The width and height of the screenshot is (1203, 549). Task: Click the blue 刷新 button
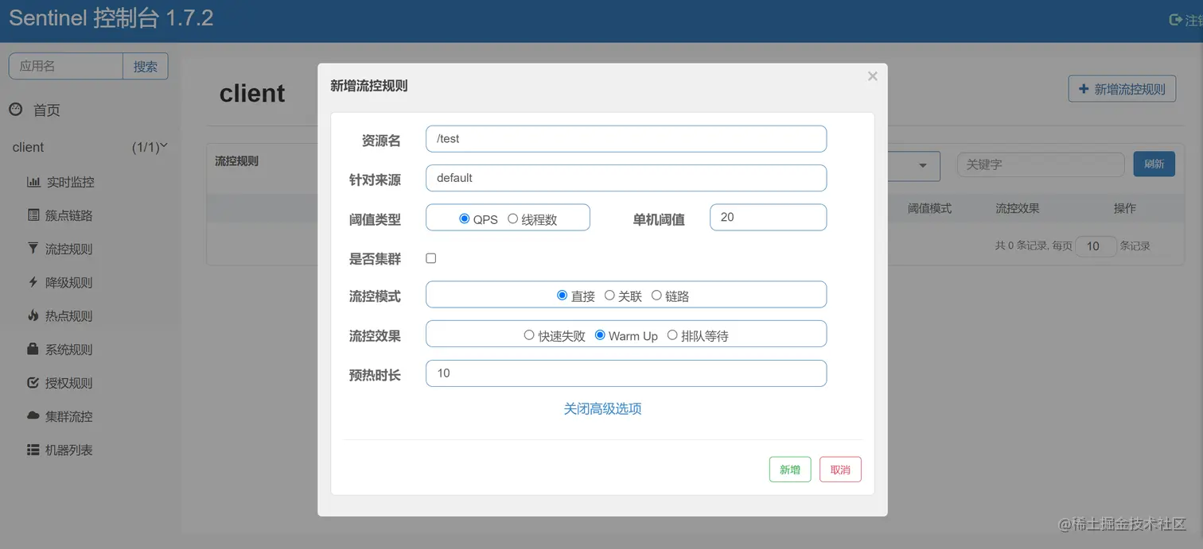click(x=1154, y=164)
